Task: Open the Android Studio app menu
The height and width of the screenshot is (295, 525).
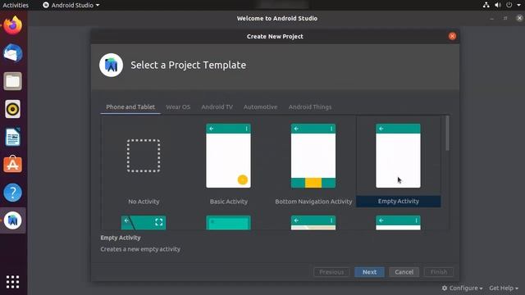Action: [71, 5]
